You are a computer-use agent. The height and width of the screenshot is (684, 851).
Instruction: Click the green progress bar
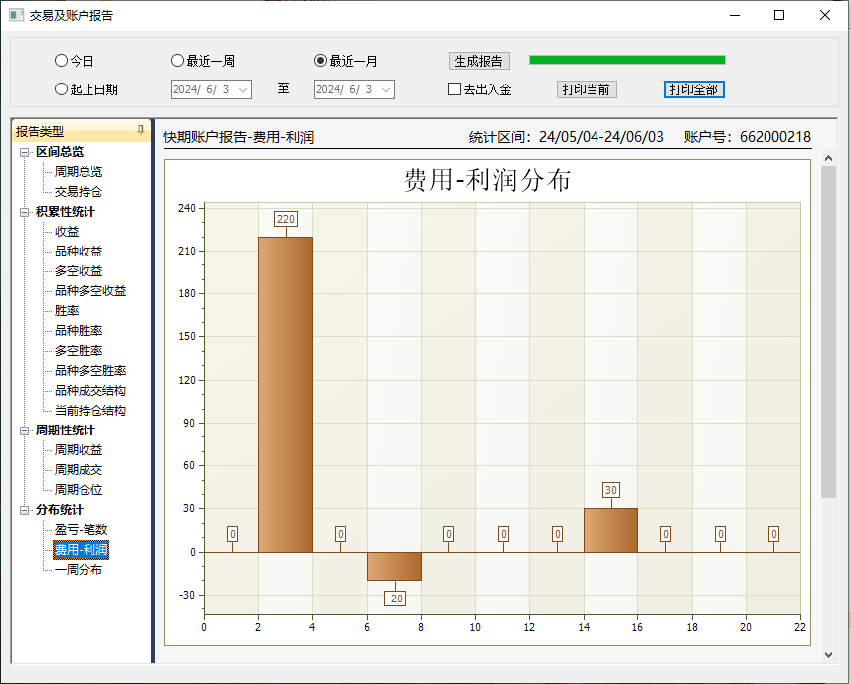[626, 60]
